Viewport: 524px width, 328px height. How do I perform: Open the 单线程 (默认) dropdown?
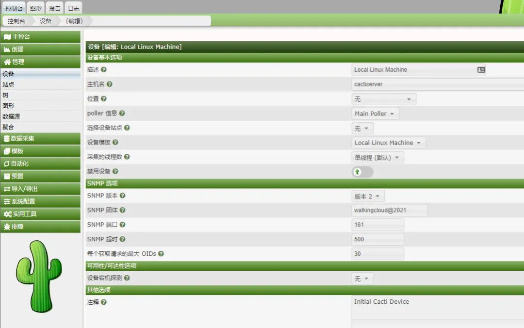tap(377, 158)
